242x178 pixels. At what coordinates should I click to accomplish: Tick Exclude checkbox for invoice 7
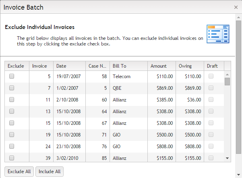pyautogui.click(x=12, y=88)
